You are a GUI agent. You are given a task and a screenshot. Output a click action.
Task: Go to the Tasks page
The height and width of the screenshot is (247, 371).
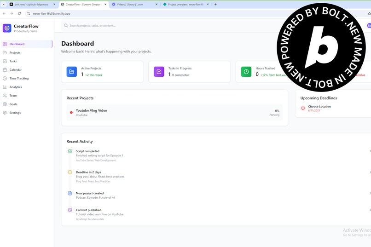click(x=27, y=61)
